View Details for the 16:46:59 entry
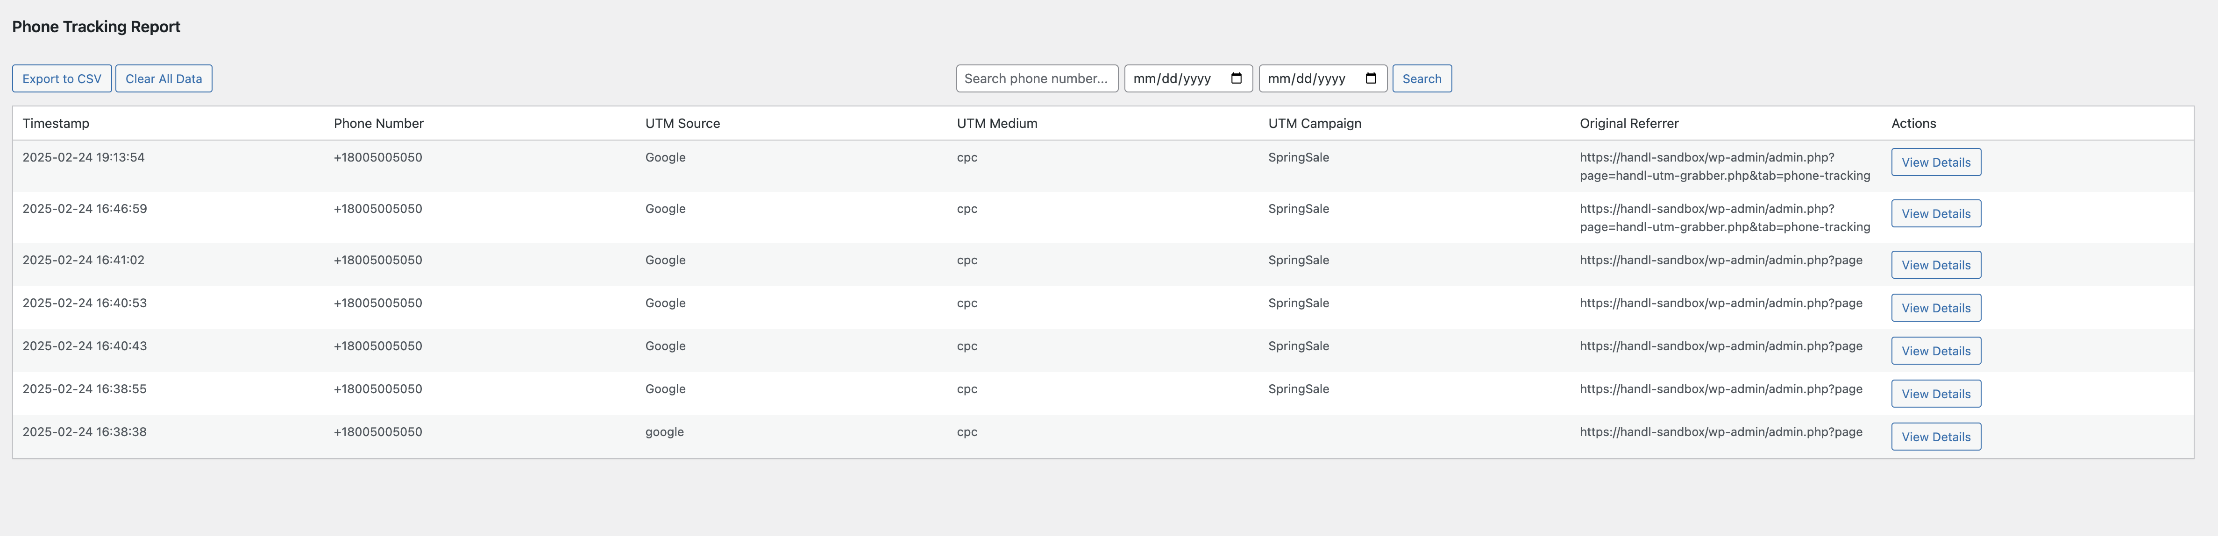The image size is (2218, 536). pyautogui.click(x=1935, y=213)
